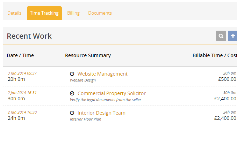Click clock icon beside Website Management
This screenshot has height=147, width=237.
coord(72,74)
